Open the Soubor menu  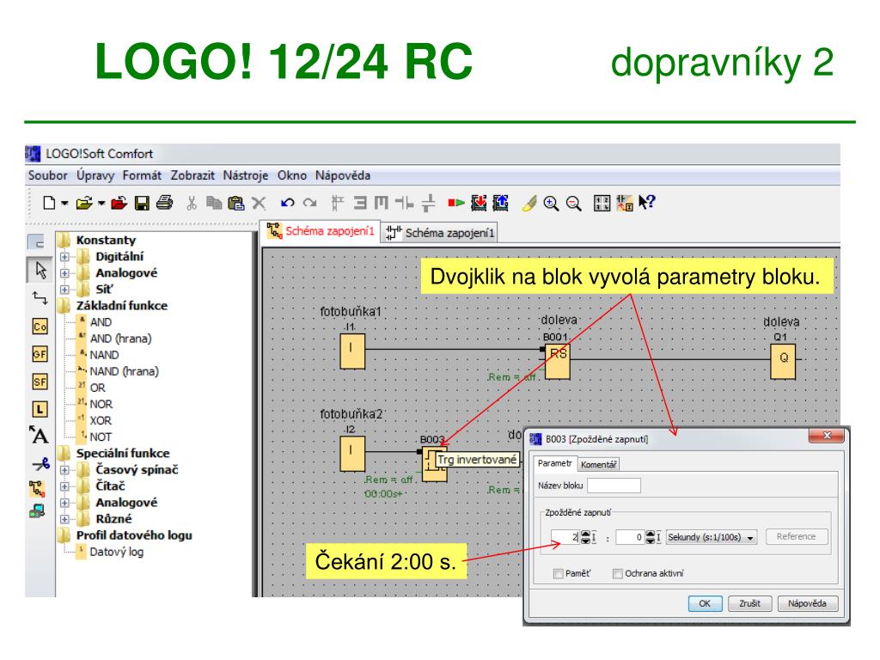[48, 175]
